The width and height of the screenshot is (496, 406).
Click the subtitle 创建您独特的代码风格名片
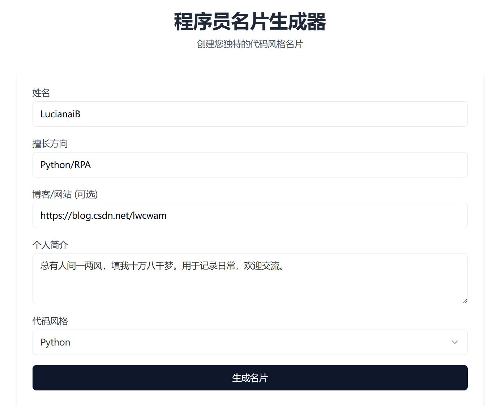tap(250, 44)
